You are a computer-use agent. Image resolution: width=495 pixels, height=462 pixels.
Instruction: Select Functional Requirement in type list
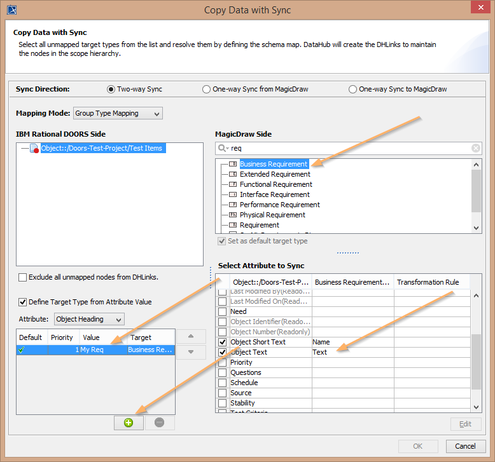[x=276, y=184]
